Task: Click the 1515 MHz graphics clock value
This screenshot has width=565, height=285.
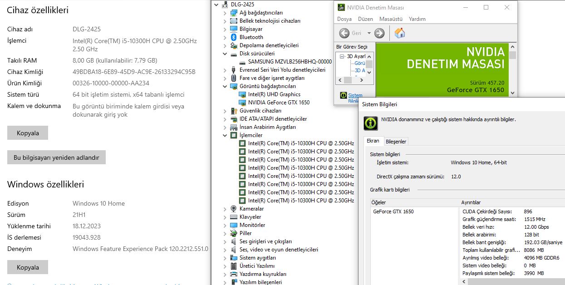Action: (x=534, y=219)
